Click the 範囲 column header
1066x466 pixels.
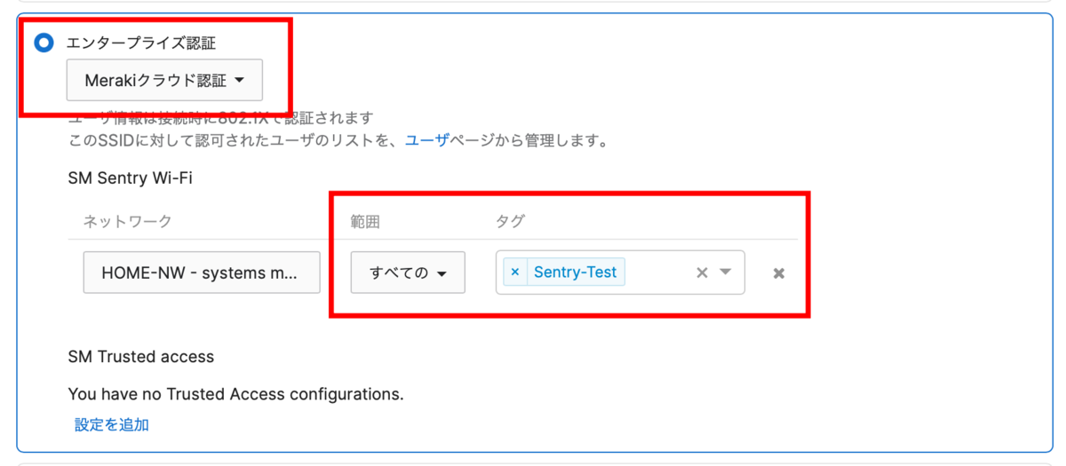tap(365, 222)
